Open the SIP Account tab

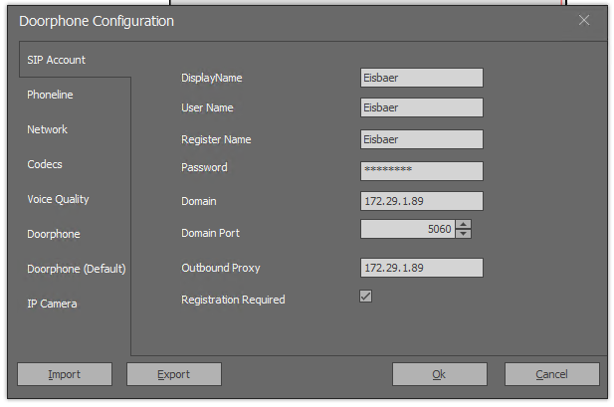56,60
